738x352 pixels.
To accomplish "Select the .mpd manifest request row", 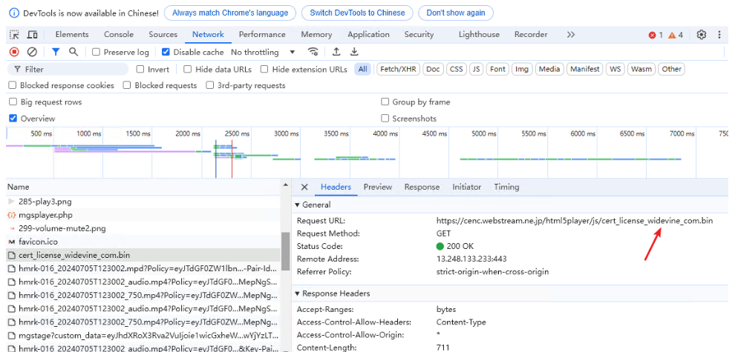I will click(x=144, y=268).
